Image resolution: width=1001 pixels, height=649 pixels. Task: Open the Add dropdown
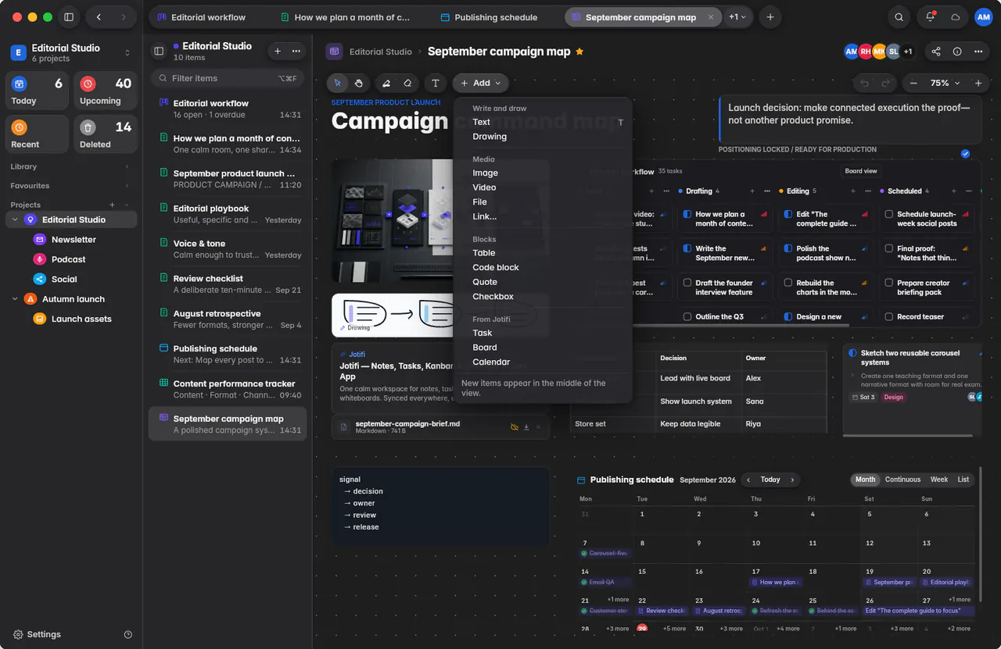pos(481,83)
